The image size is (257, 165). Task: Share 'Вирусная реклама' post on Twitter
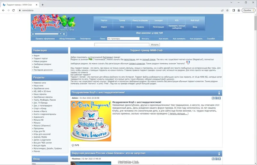pos(213,159)
